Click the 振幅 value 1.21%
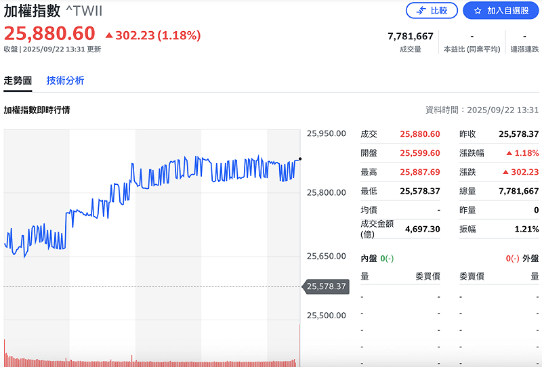 526,229
